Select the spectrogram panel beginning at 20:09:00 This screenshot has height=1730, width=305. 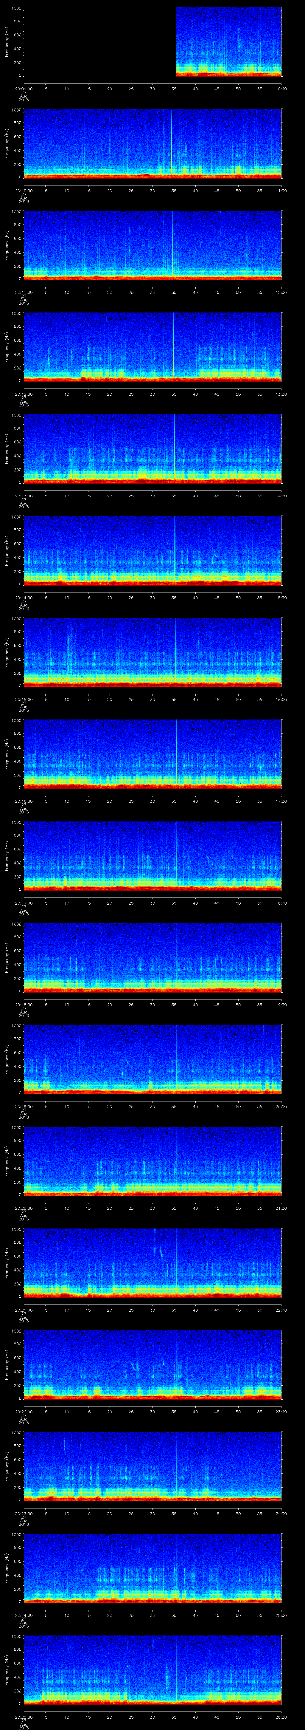[x=153, y=42]
